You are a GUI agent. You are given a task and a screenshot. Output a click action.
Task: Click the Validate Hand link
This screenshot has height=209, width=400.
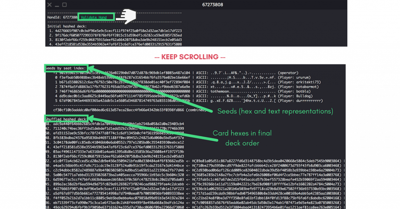click(94, 17)
